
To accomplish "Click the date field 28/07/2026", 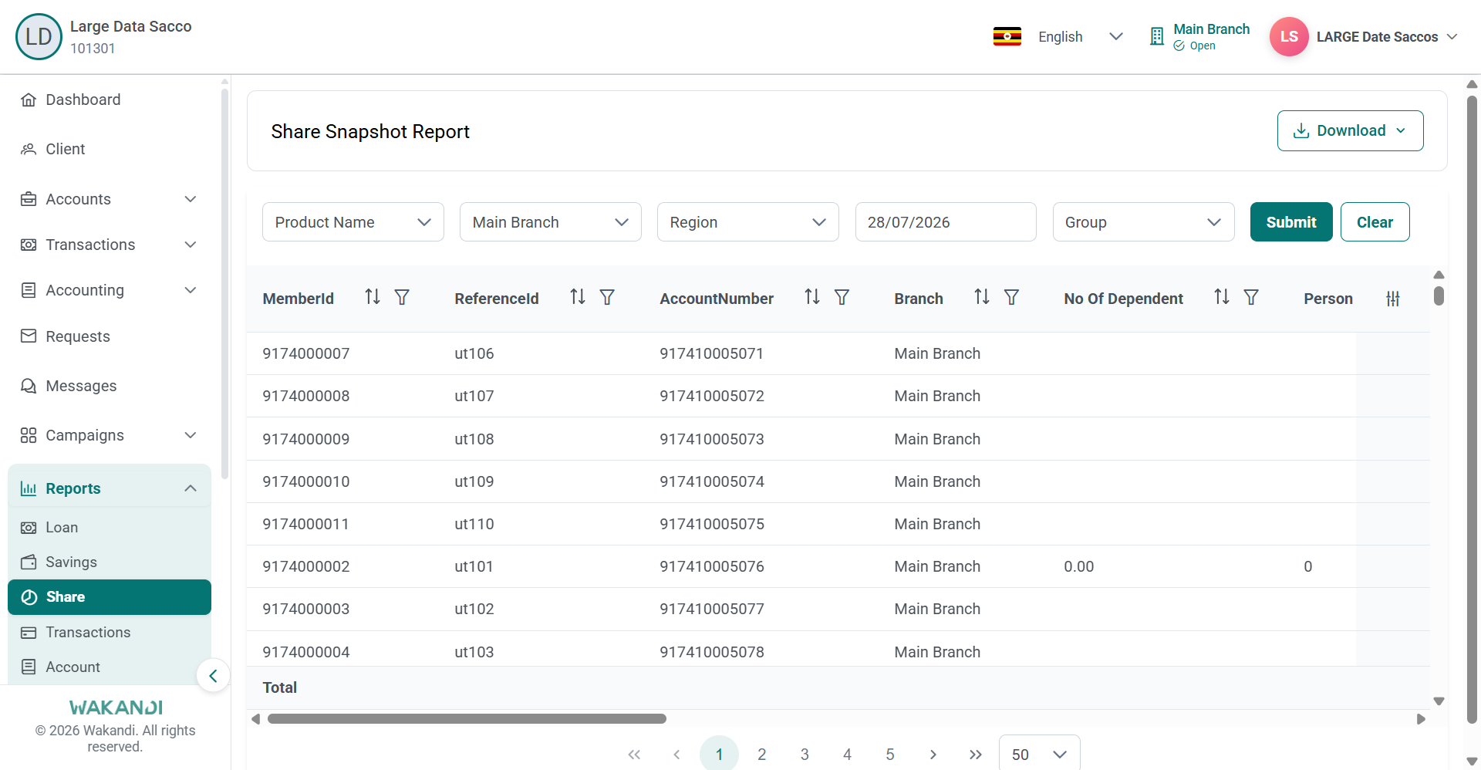I will click(x=946, y=222).
